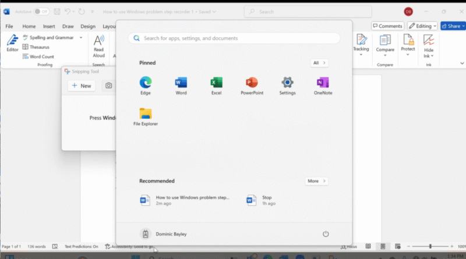
Task: Click Hide Ink button
Action: 429,47
